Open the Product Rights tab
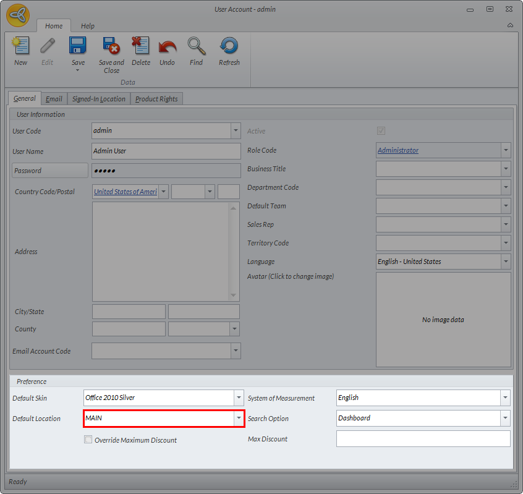Viewport: 523px width, 494px height. coord(156,99)
